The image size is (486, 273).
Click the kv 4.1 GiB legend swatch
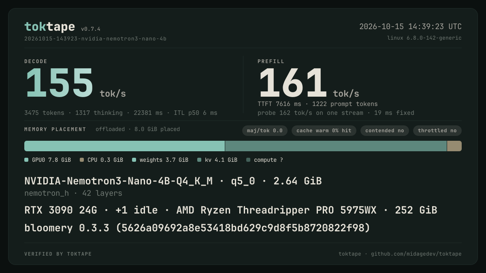[x=199, y=160]
